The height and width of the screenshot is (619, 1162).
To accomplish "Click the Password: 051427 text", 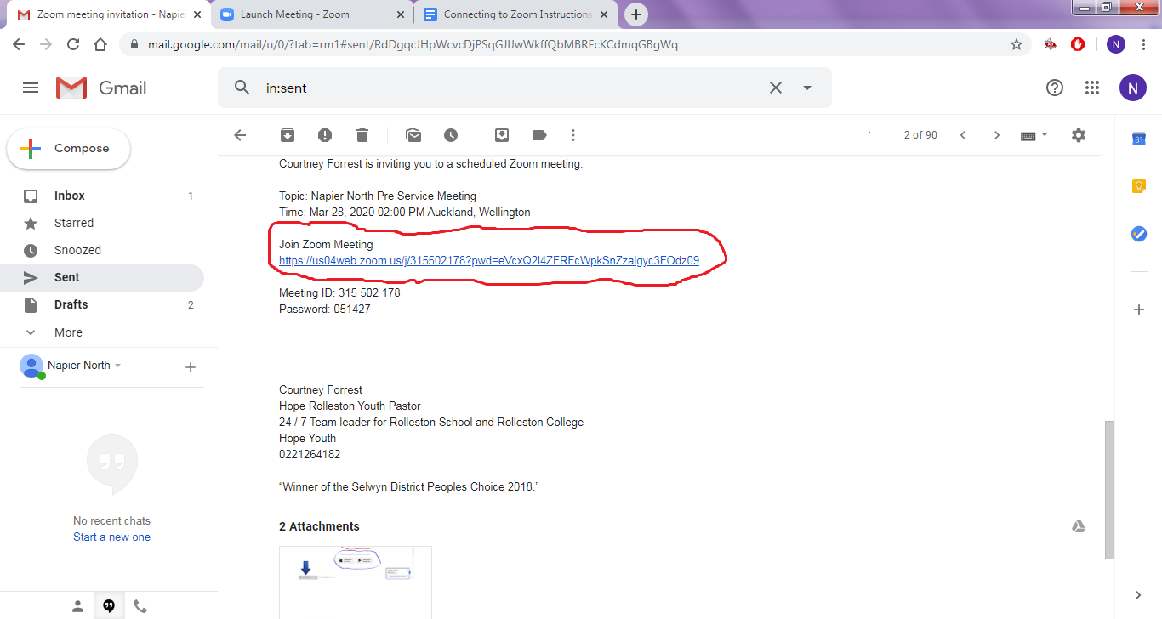I will (x=325, y=309).
